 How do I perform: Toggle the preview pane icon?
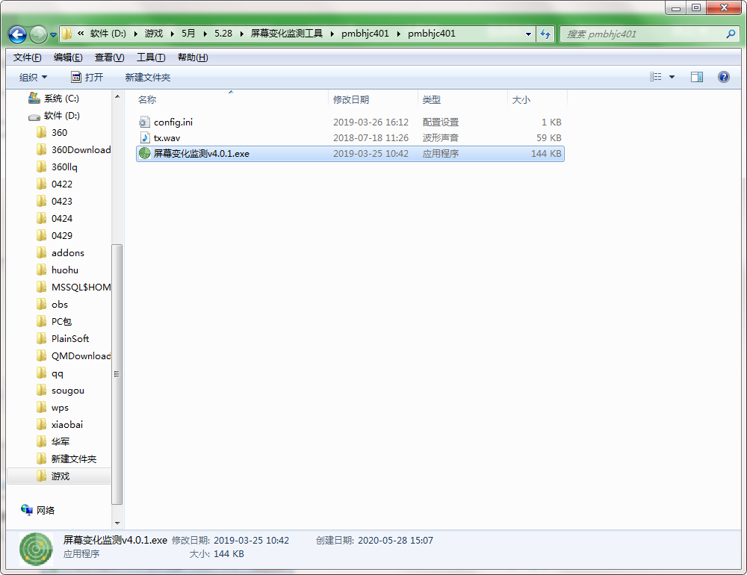coord(696,77)
